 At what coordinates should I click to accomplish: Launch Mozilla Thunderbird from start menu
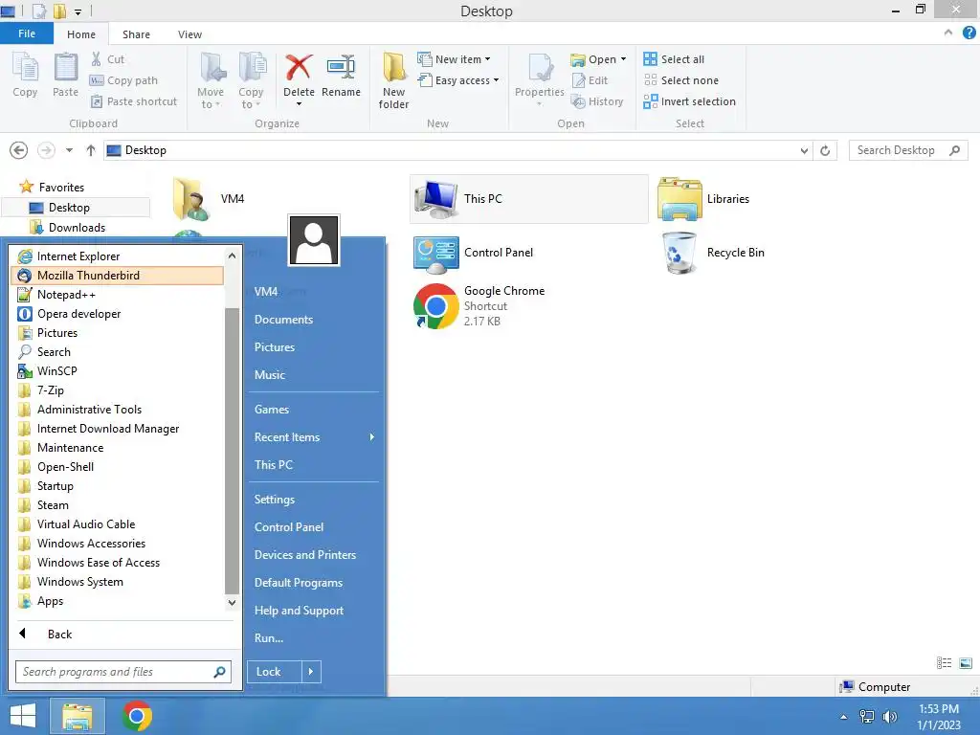coord(117,276)
